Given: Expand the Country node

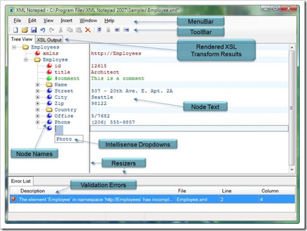Looking at the screenshot, I should pyautogui.click(x=37, y=109).
